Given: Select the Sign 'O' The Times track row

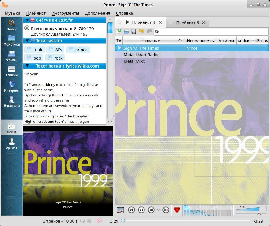Looking at the screenshot, I should click(x=192, y=48).
